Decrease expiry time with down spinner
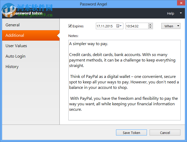The image size is (187, 142). tap(150, 27)
